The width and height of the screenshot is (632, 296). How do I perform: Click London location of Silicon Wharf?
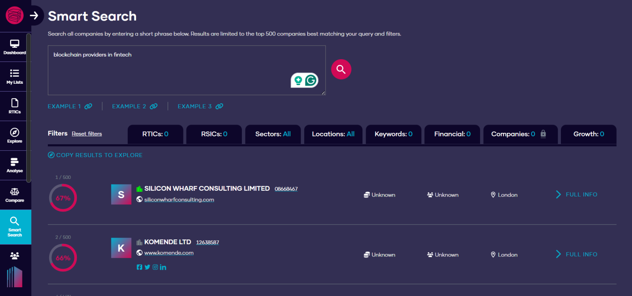504,195
